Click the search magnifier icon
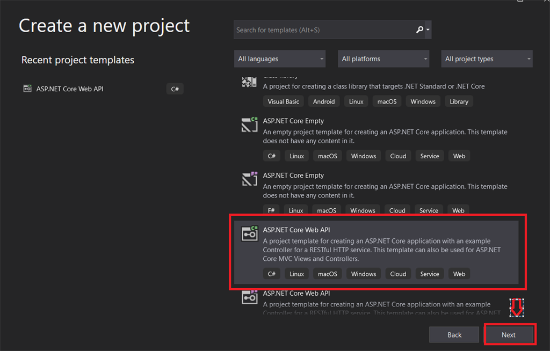 click(419, 30)
